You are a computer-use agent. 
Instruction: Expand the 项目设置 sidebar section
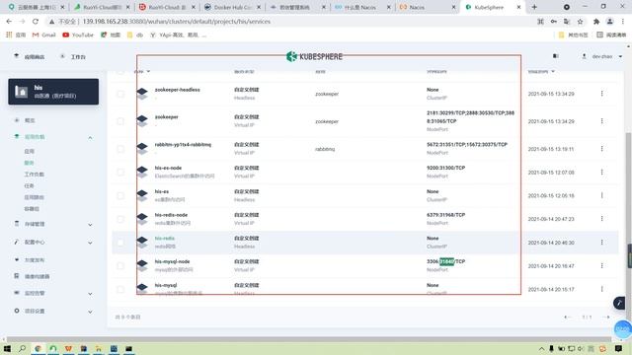(x=90, y=312)
